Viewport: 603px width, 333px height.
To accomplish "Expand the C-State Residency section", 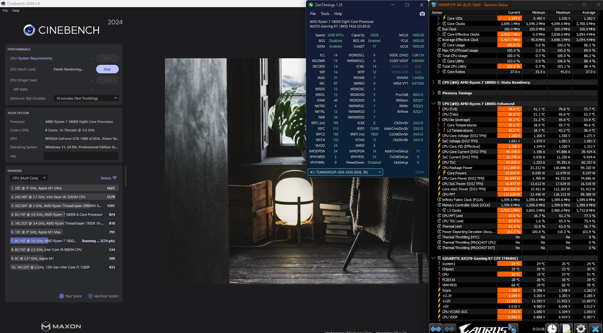I will coord(433,82).
